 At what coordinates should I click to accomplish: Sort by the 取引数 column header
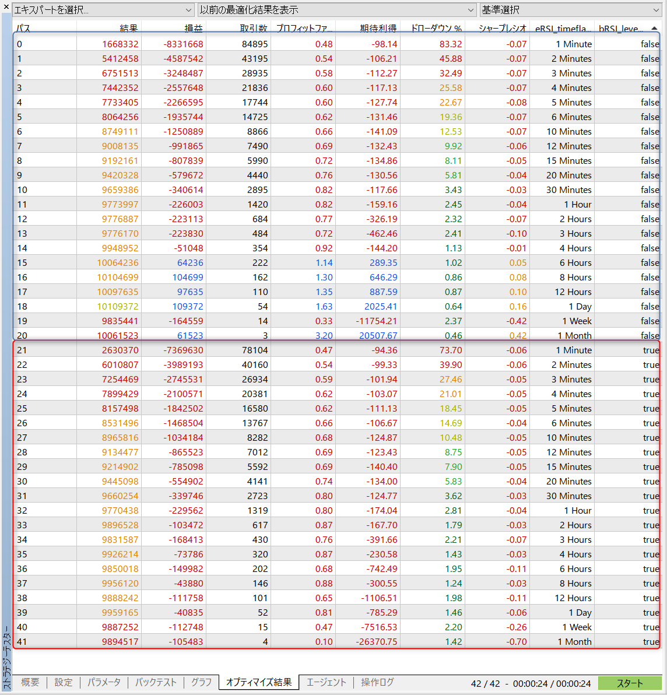point(254,29)
